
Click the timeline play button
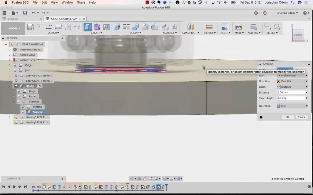(14, 187)
